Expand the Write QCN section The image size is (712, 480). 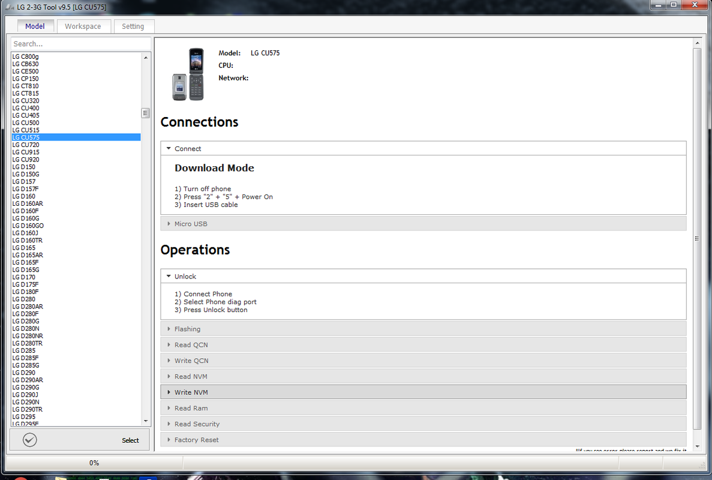(423, 361)
